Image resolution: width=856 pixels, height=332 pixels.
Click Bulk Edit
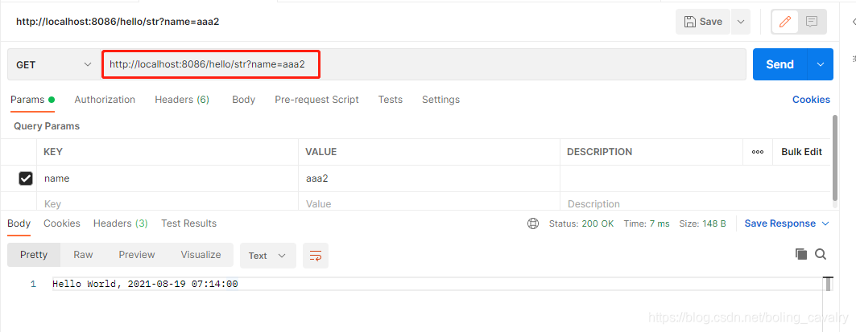click(801, 152)
